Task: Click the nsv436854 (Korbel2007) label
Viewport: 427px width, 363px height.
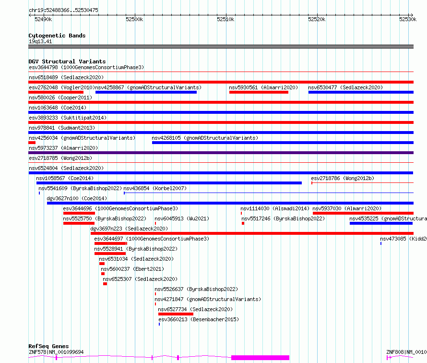Action: tap(155, 188)
